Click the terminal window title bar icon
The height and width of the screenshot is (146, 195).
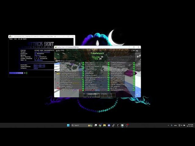pyautogui.click(x=10, y=36)
